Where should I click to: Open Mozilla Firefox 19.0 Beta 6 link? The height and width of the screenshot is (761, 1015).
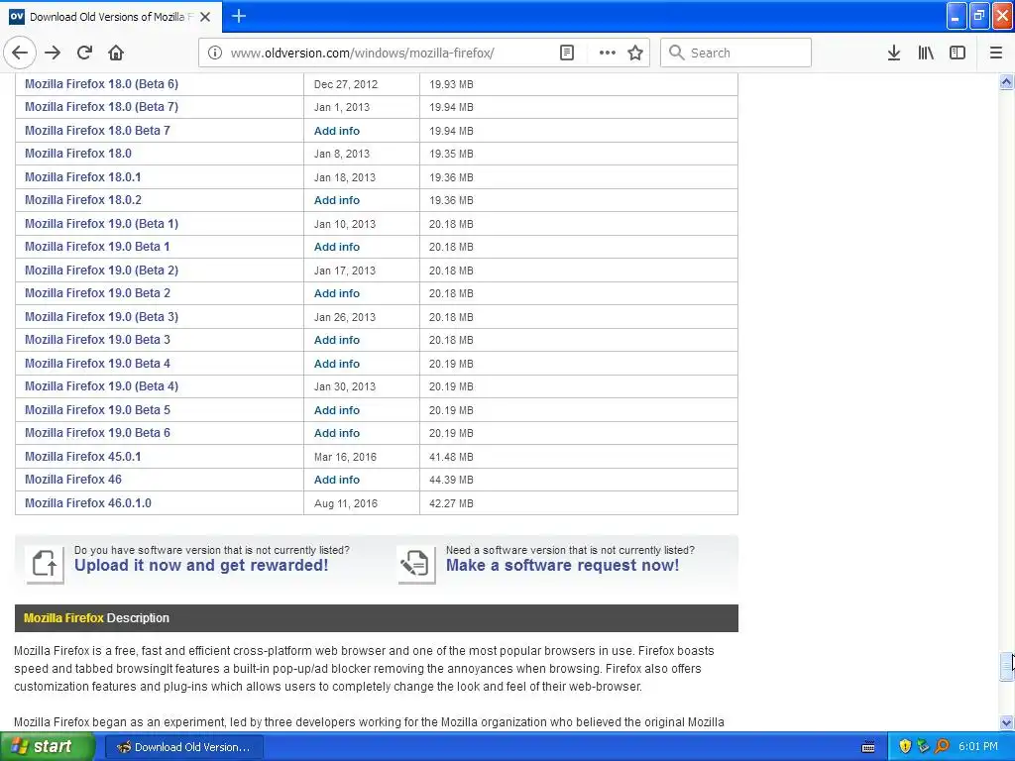(97, 433)
